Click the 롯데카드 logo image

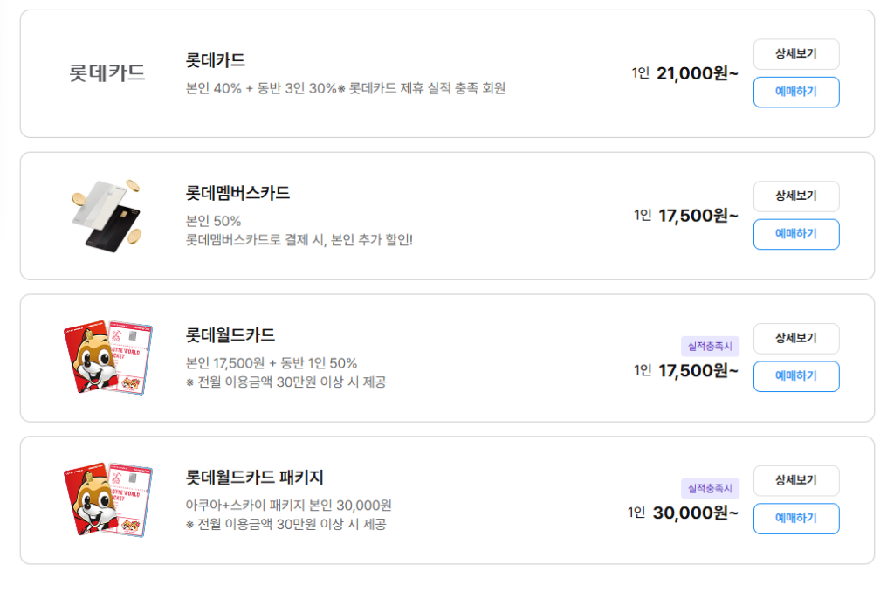pos(107,73)
